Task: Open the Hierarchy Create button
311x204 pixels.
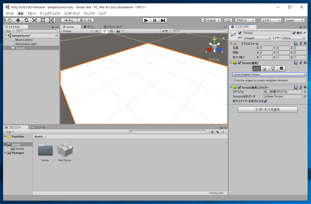Action: click(9, 31)
